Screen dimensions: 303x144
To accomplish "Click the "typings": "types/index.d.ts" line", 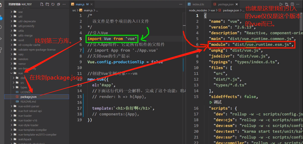I will [244, 62].
